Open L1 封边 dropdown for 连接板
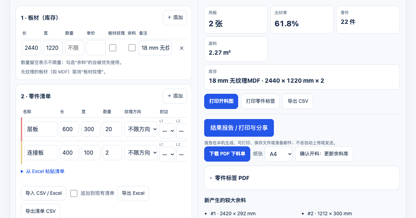This screenshot has width=416, height=218. tap(167, 154)
